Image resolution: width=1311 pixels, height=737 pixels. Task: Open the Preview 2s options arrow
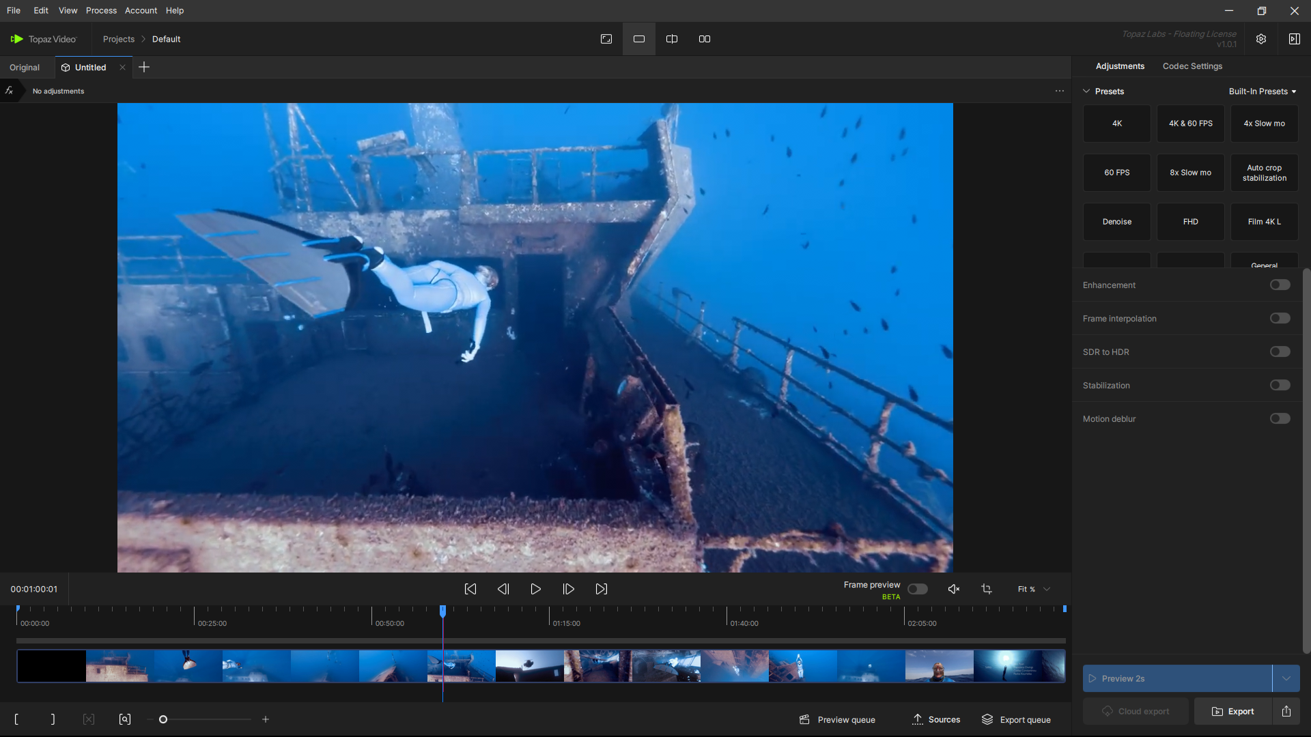(x=1286, y=678)
